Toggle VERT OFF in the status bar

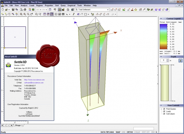tap(146, 132)
